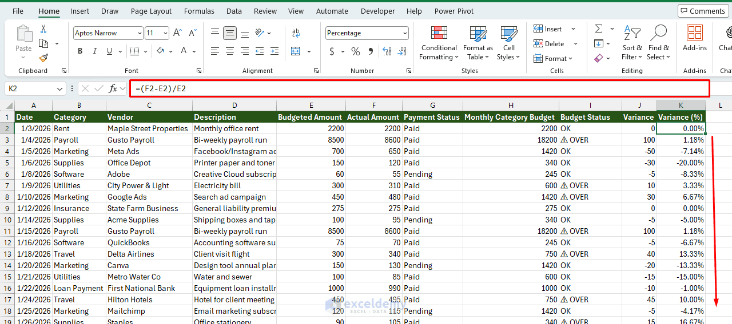Switch to the Formulas tab
This screenshot has height=324, width=732.
click(x=199, y=11)
